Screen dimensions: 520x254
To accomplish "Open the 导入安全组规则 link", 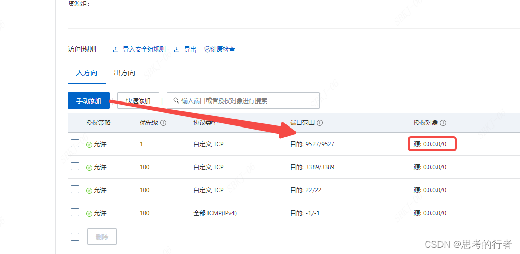I will 144,50.
